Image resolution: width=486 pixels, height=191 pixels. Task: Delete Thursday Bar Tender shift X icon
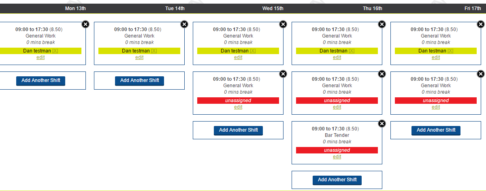(382, 124)
